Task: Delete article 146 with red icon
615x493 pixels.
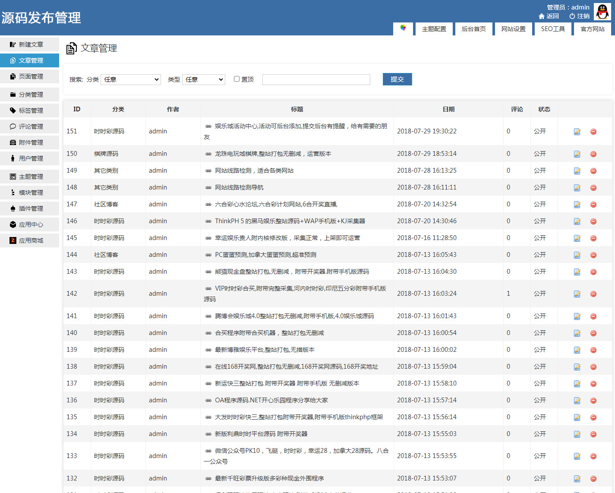Action: click(593, 221)
